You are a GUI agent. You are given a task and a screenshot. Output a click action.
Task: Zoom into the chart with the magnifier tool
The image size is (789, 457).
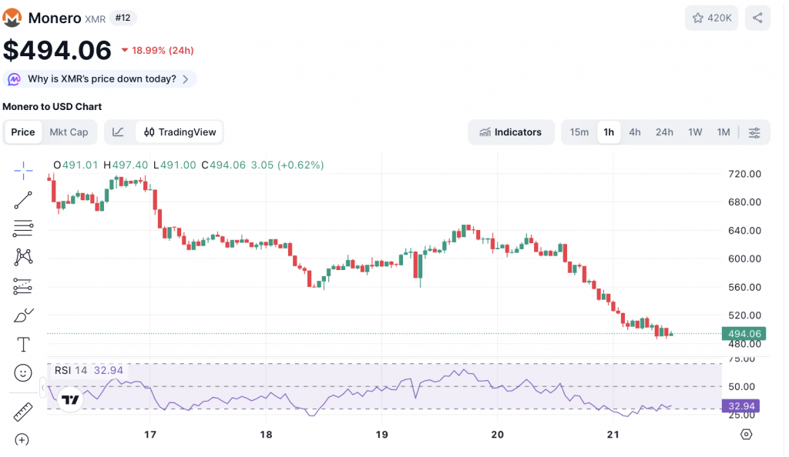pos(22,439)
